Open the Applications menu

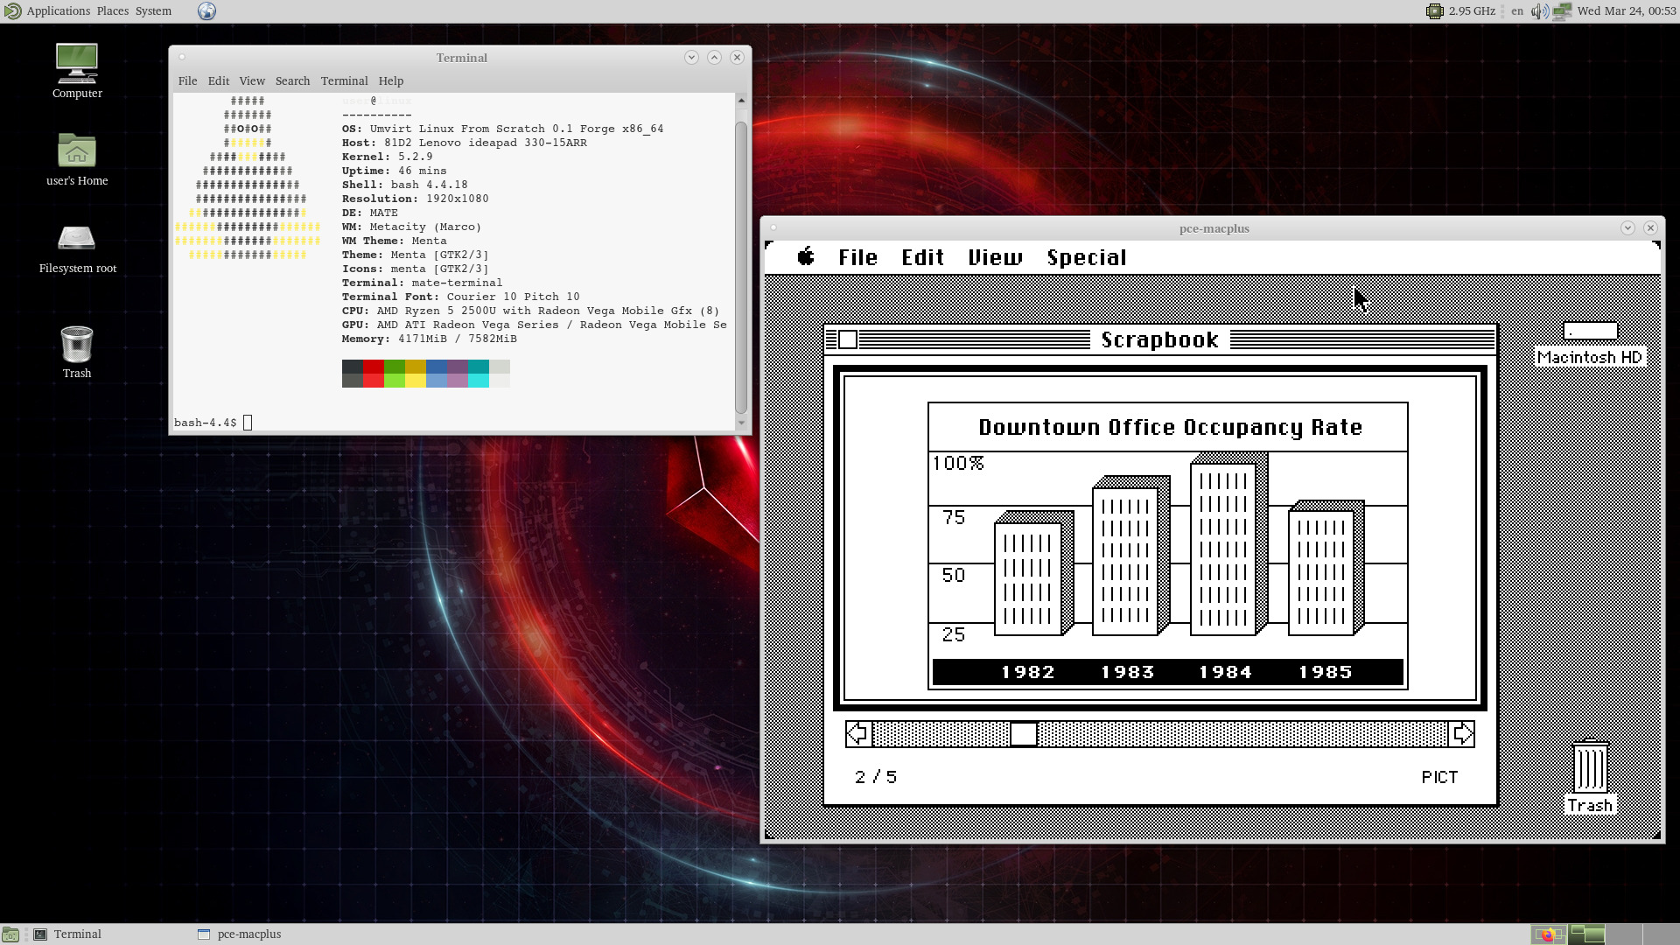click(58, 11)
